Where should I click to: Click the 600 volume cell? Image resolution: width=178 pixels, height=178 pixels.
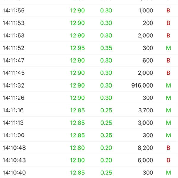pos(148,61)
